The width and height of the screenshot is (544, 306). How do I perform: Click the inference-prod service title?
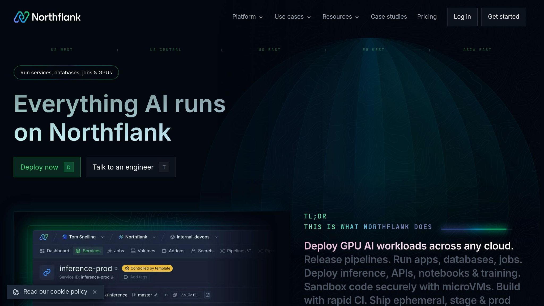[86, 269]
